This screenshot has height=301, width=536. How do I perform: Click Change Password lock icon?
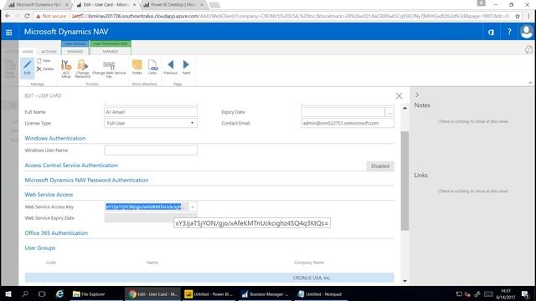pos(82,69)
